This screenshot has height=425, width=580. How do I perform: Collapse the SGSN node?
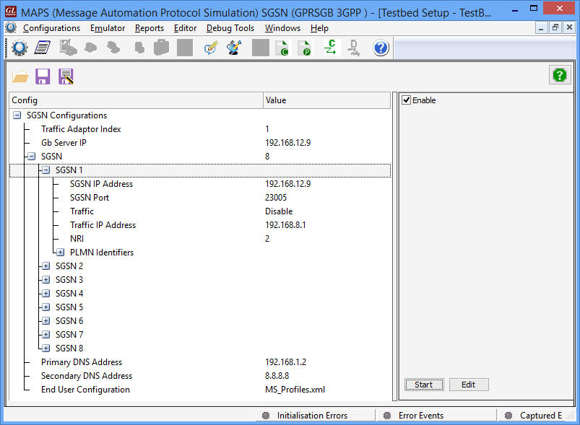coord(32,157)
